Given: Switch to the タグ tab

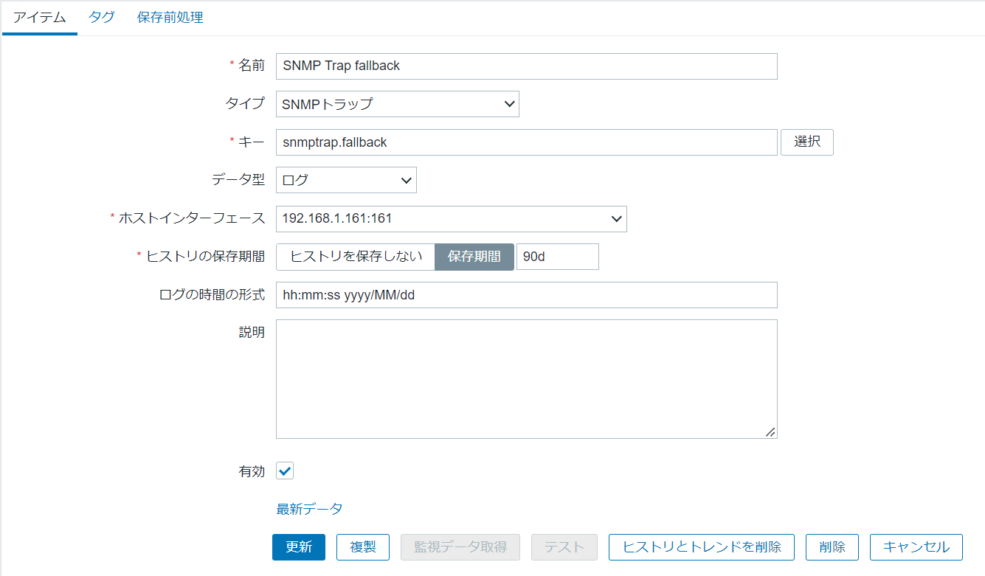Looking at the screenshot, I should point(101,17).
